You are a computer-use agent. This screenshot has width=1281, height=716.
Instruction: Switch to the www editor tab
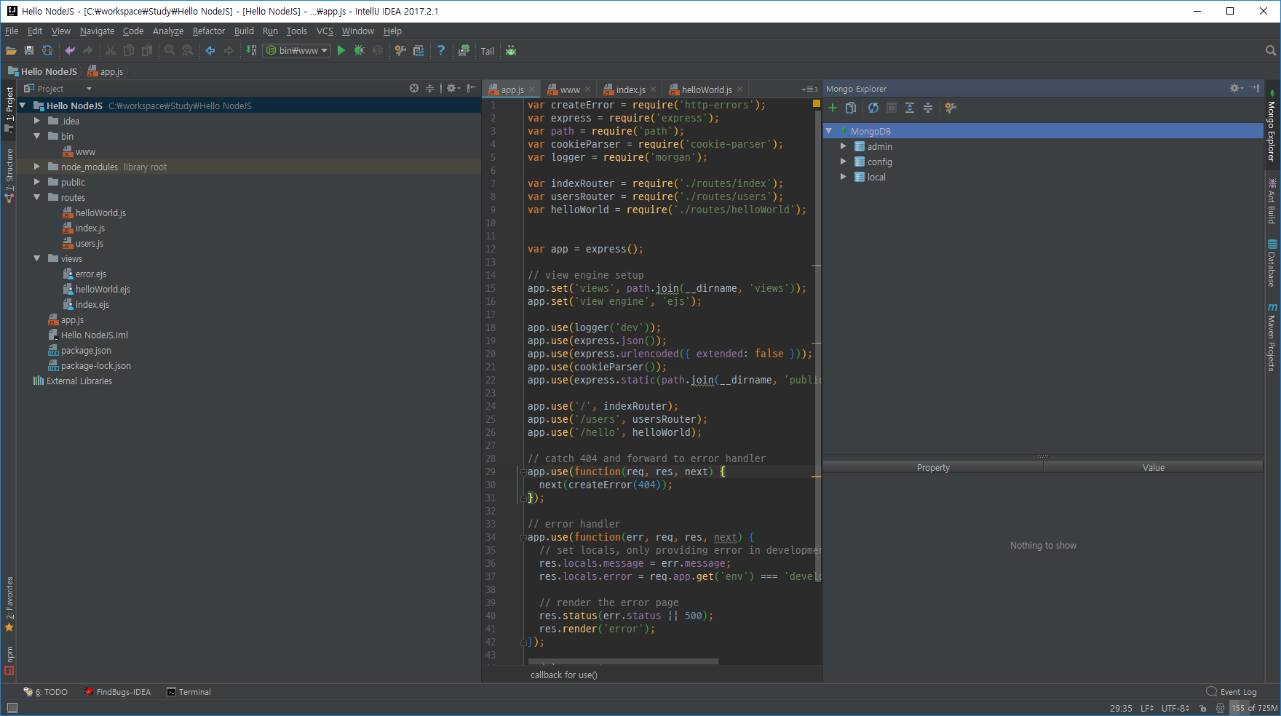[569, 89]
